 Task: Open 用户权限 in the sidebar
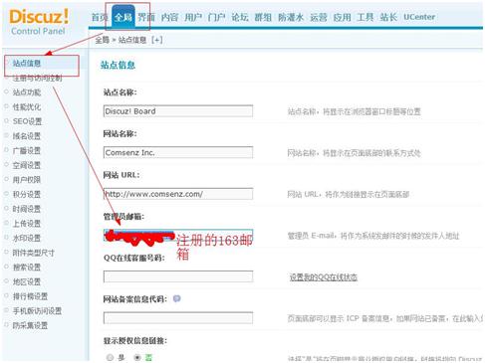27,180
